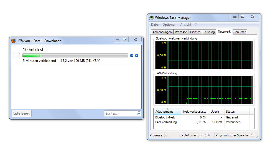Switch to the Anwendungen tab

click(x=162, y=32)
